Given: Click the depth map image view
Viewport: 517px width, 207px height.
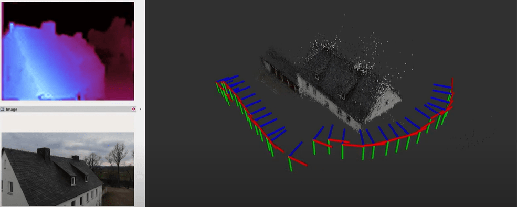Looking at the screenshot, I should coord(68,51).
